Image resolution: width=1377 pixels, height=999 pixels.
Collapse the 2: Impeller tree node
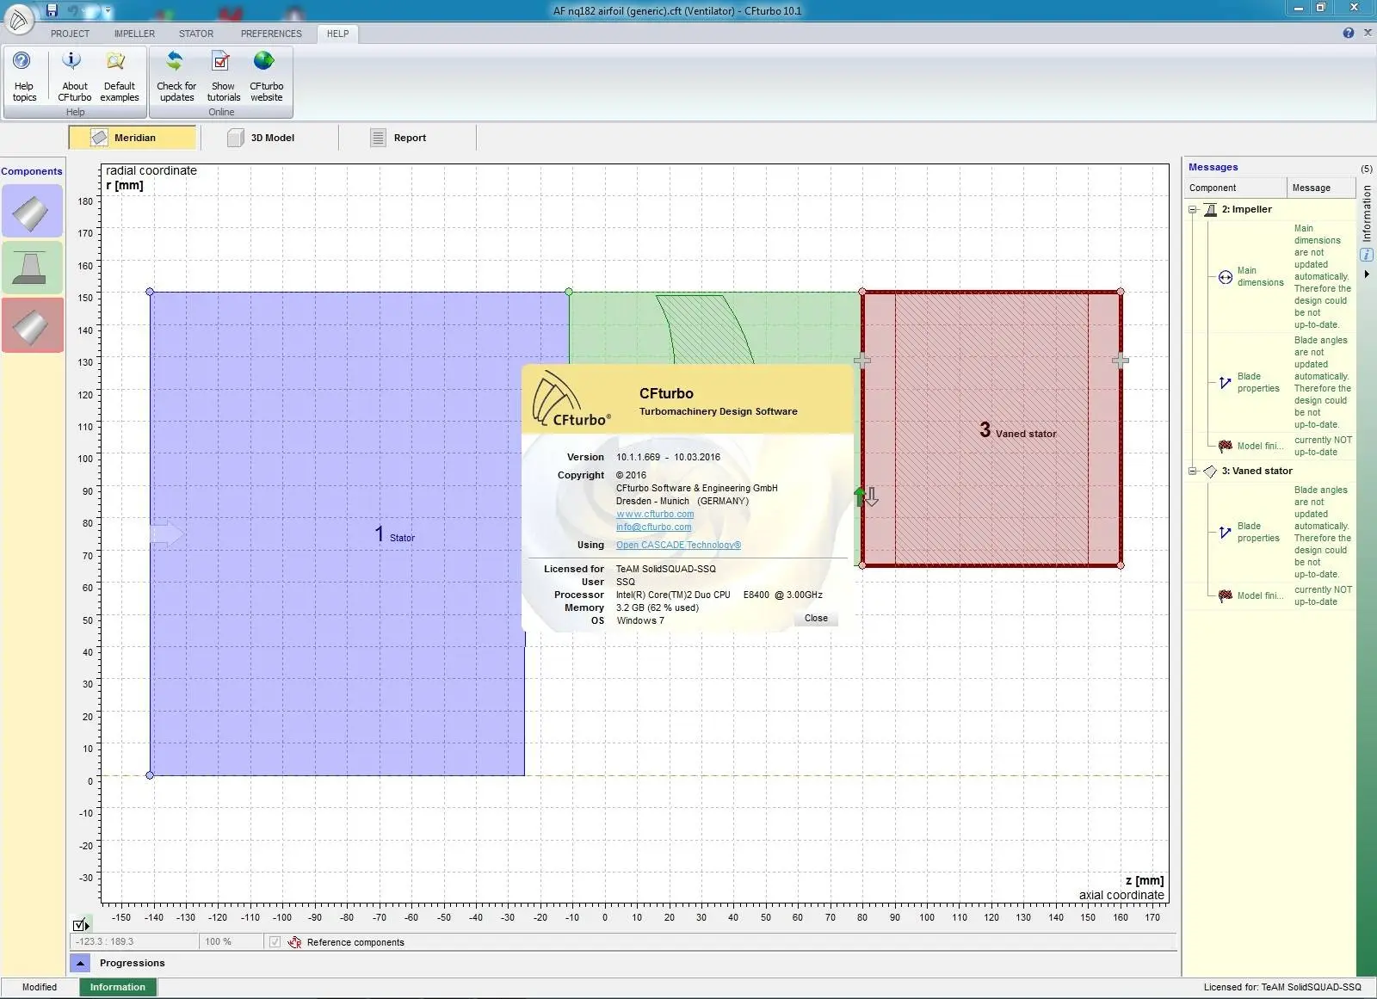pos(1193,209)
